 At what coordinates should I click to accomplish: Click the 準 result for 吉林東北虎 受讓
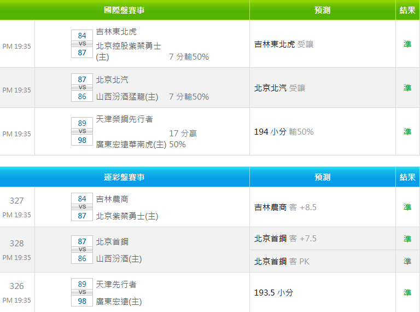(407, 44)
